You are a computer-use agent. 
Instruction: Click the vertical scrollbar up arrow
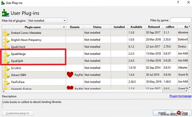tap(190, 26)
